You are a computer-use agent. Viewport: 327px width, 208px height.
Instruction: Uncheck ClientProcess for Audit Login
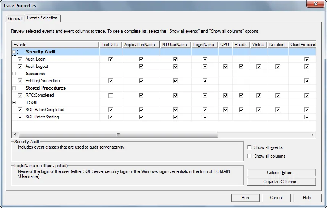tap(306, 59)
